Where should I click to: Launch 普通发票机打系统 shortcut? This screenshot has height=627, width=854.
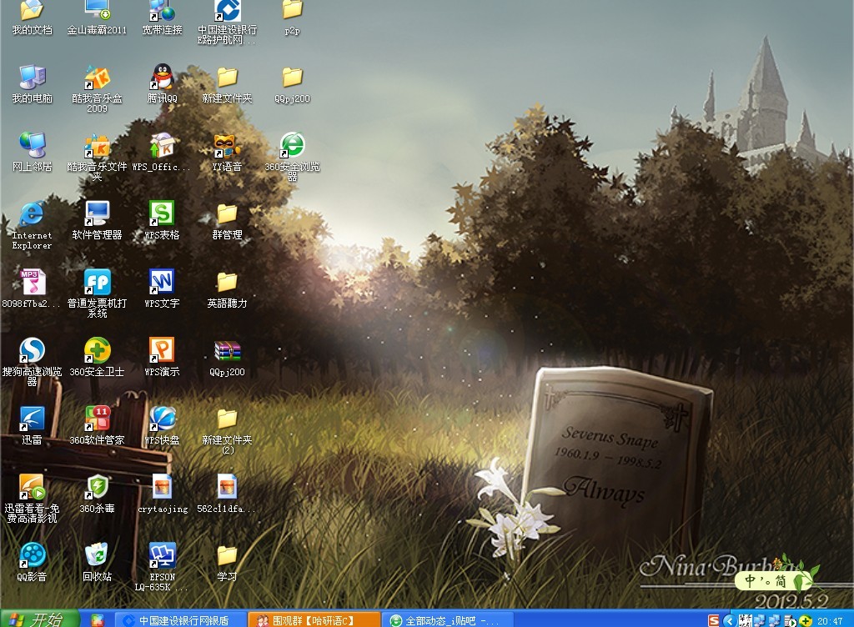pyautogui.click(x=97, y=293)
